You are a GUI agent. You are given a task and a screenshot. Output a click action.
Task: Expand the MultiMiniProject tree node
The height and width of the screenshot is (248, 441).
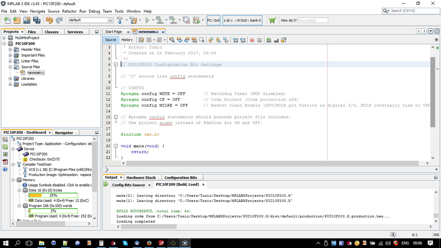coord(4,38)
